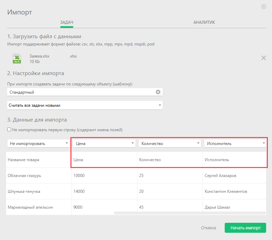272x240 pixels.
Task: Click the Стандартный template field
Action: 85,92
